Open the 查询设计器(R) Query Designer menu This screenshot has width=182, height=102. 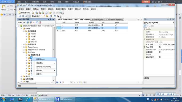pos(60,9)
